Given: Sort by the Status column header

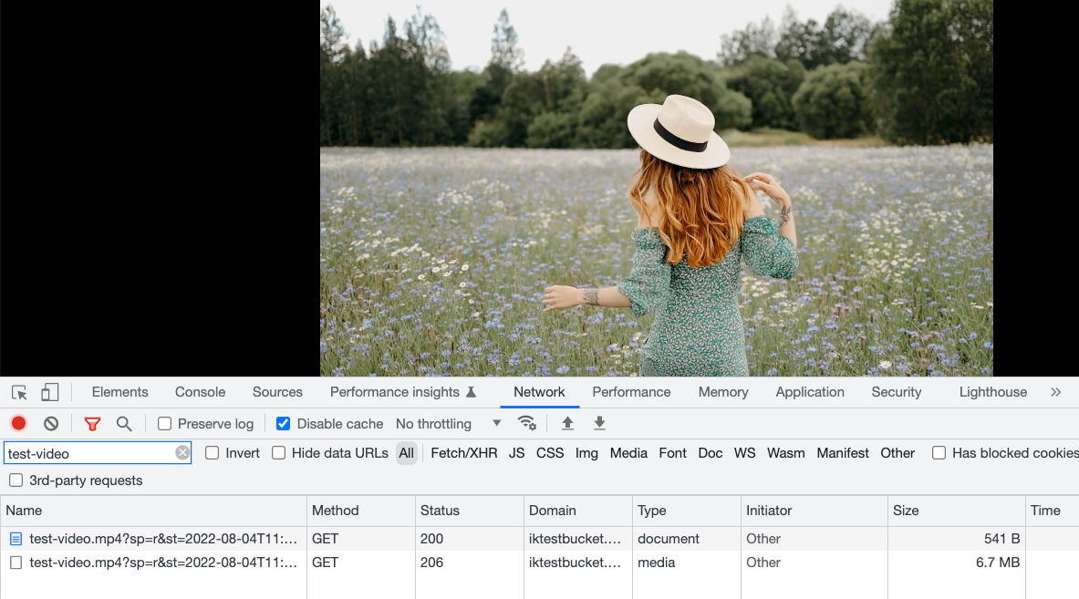Looking at the screenshot, I should click(470, 511).
